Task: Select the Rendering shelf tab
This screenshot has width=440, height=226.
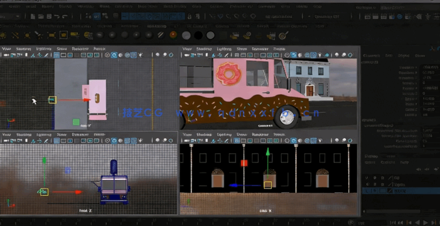Action: (x=156, y=26)
